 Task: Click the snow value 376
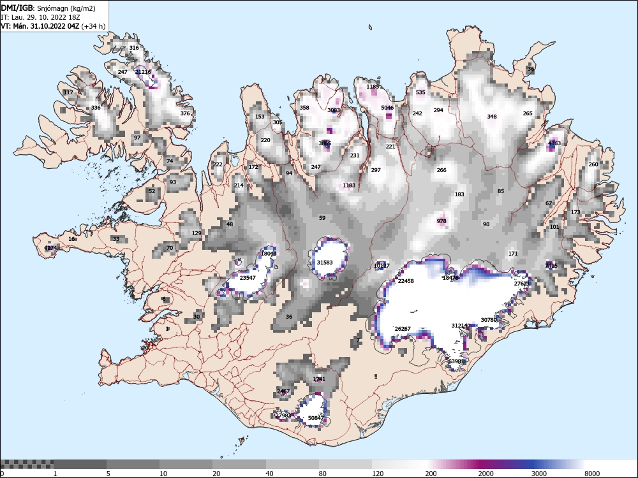pyautogui.click(x=185, y=113)
